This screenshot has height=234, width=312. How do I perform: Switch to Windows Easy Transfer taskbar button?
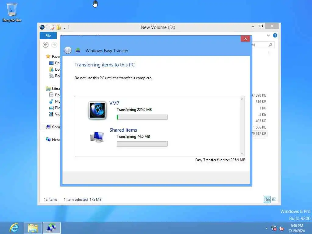(52, 228)
